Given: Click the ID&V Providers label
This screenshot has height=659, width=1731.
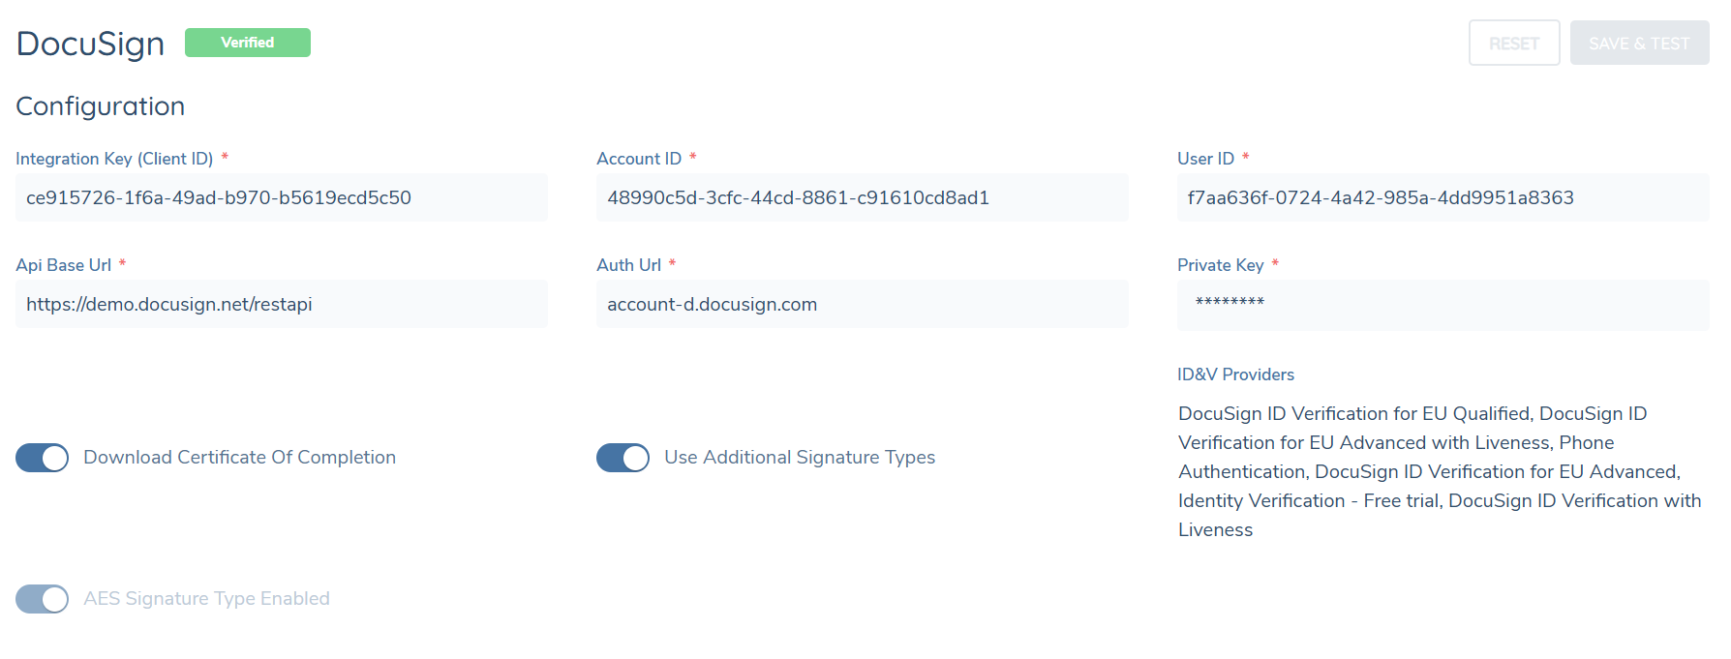Looking at the screenshot, I should click(x=1235, y=374).
